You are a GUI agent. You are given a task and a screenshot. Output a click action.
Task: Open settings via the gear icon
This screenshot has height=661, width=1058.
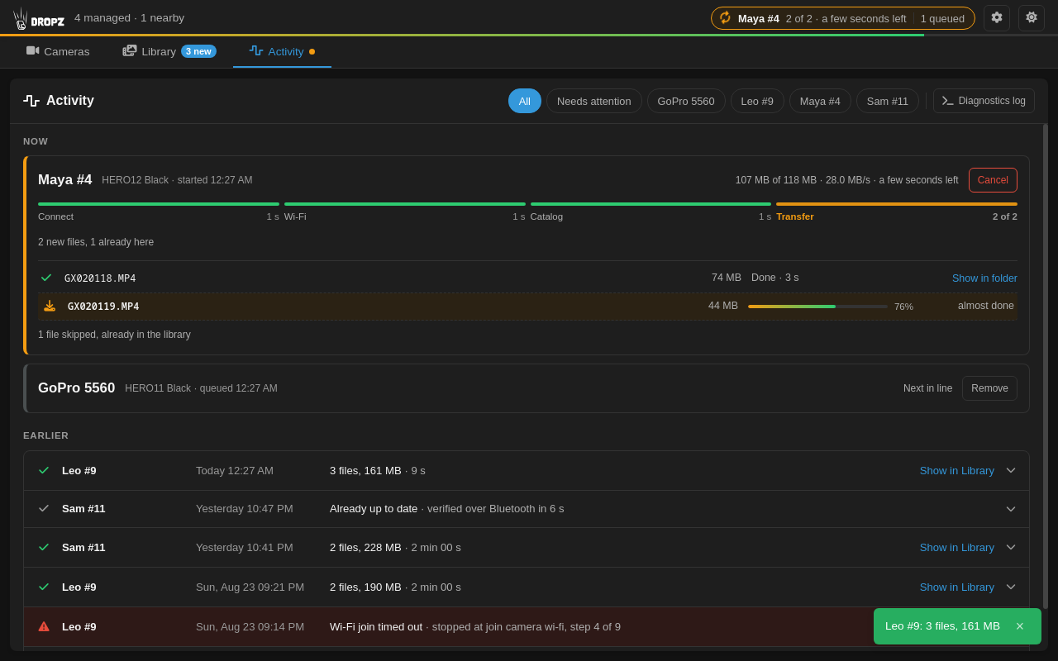tap(997, 18)
